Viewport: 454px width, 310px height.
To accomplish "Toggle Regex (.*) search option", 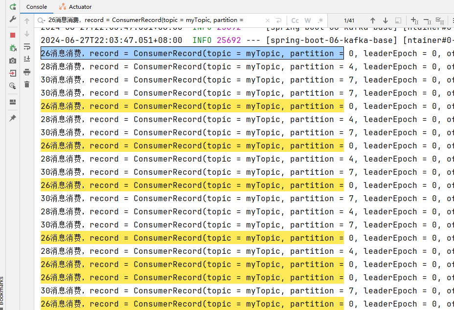I will pyautogui.click(x=320, y=21).
